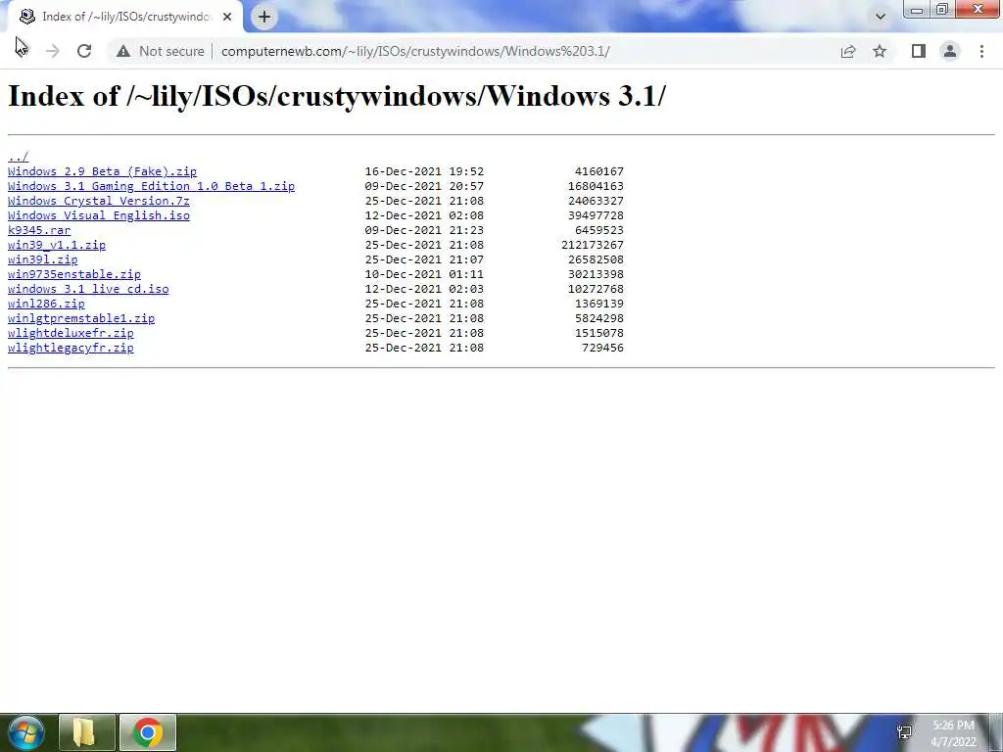Bookmark this page with the star
The width and height of the screenshot is (1003, 752).
pos(880,51)
